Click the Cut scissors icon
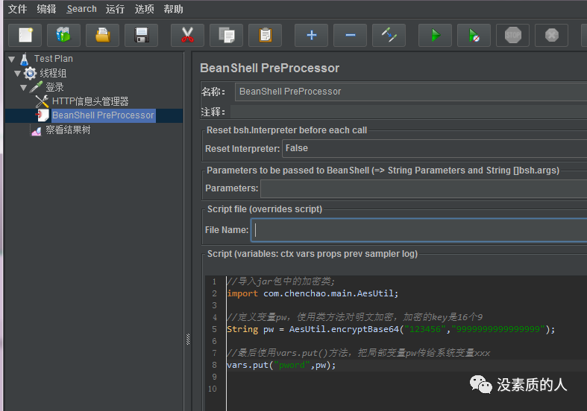Image resolution: width=587 pixels, height=411 pixels. [x=187, y=36]
